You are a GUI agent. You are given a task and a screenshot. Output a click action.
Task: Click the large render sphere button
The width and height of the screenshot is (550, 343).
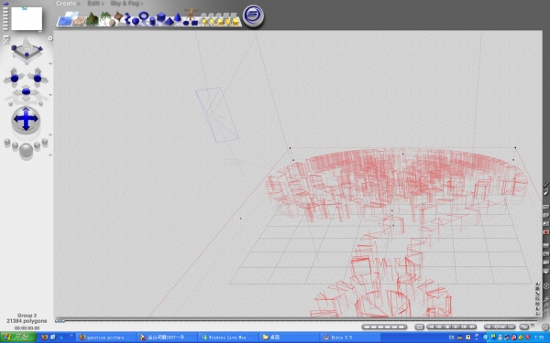click(x=27, y=151)
